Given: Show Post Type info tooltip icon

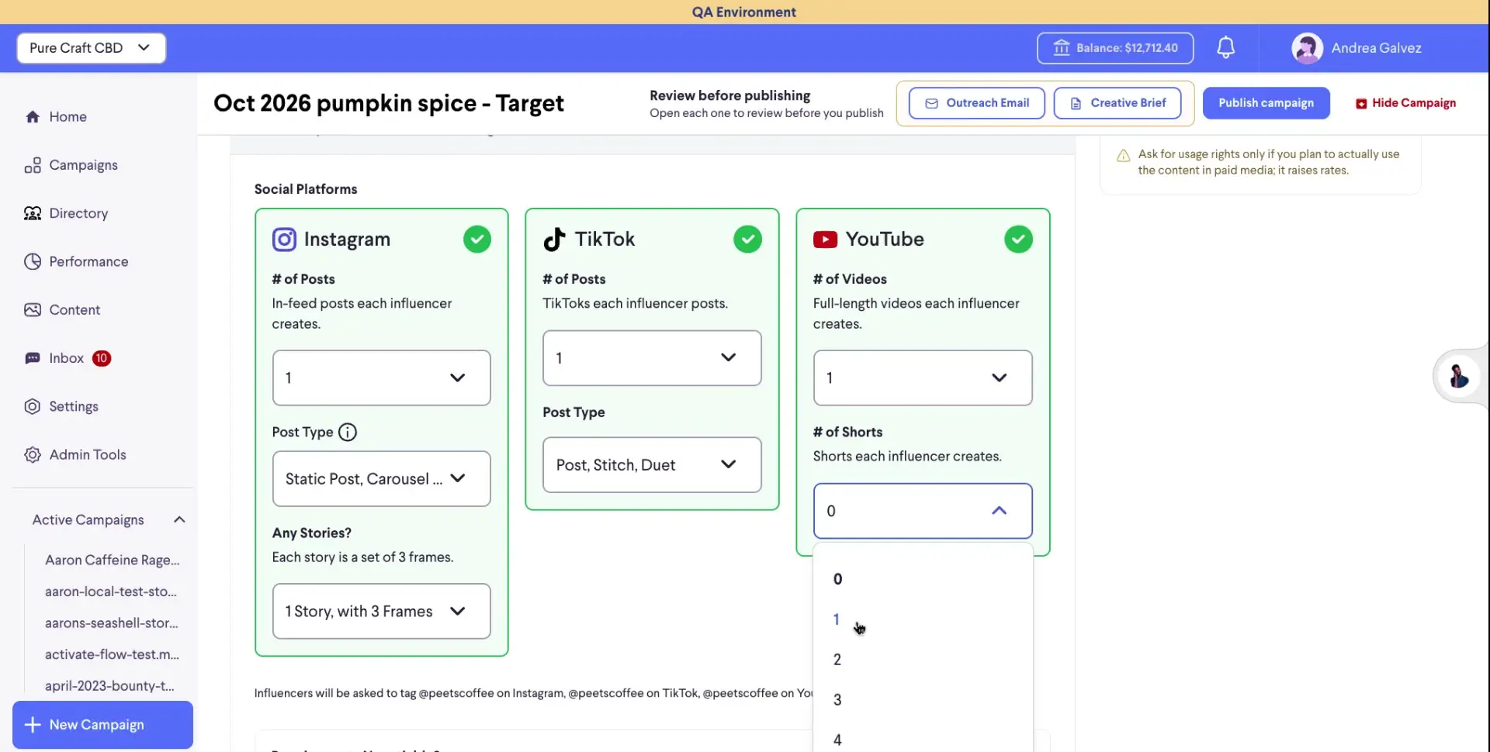Looking at the screenshot, I should (348, 432).
